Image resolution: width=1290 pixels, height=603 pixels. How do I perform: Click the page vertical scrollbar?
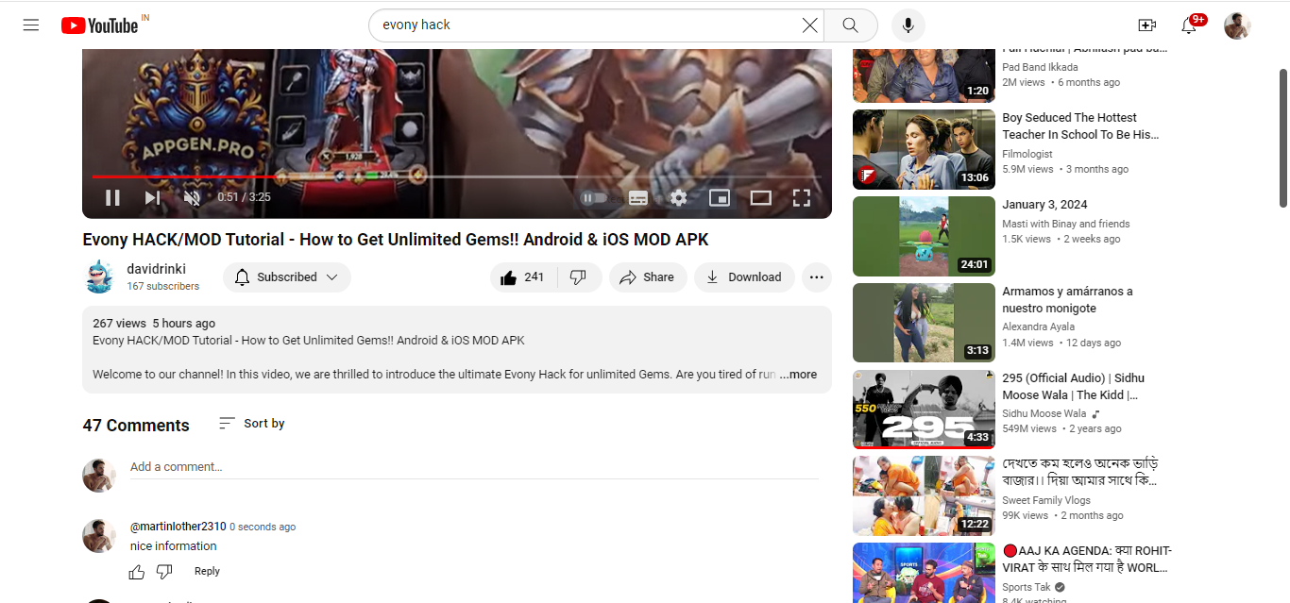click(1283, 138)
